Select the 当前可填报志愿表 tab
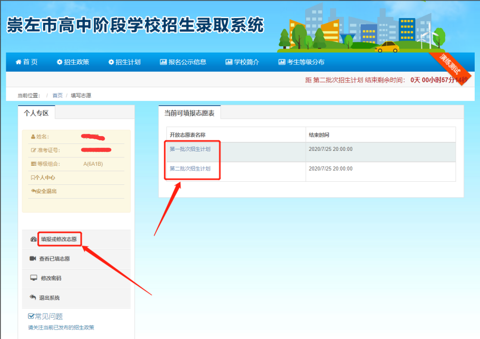 [189, 113]
